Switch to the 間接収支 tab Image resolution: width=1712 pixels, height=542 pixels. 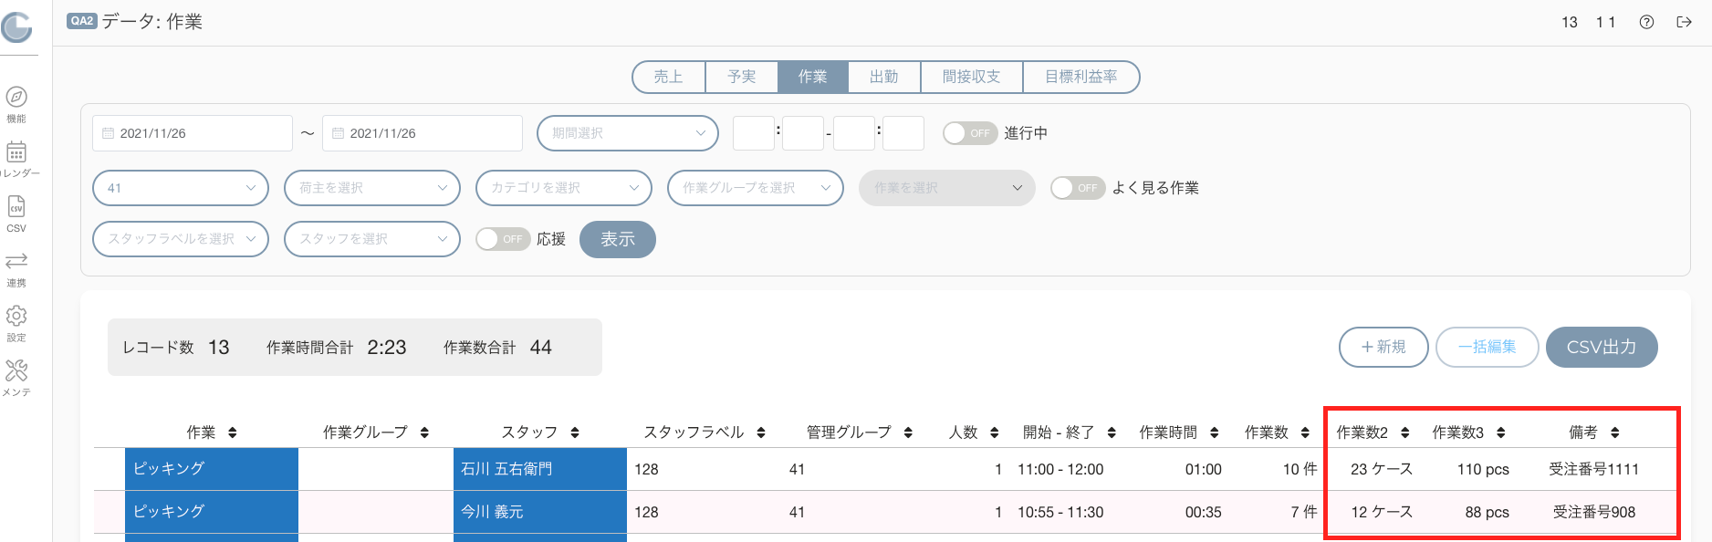click(x=972, y=77)
